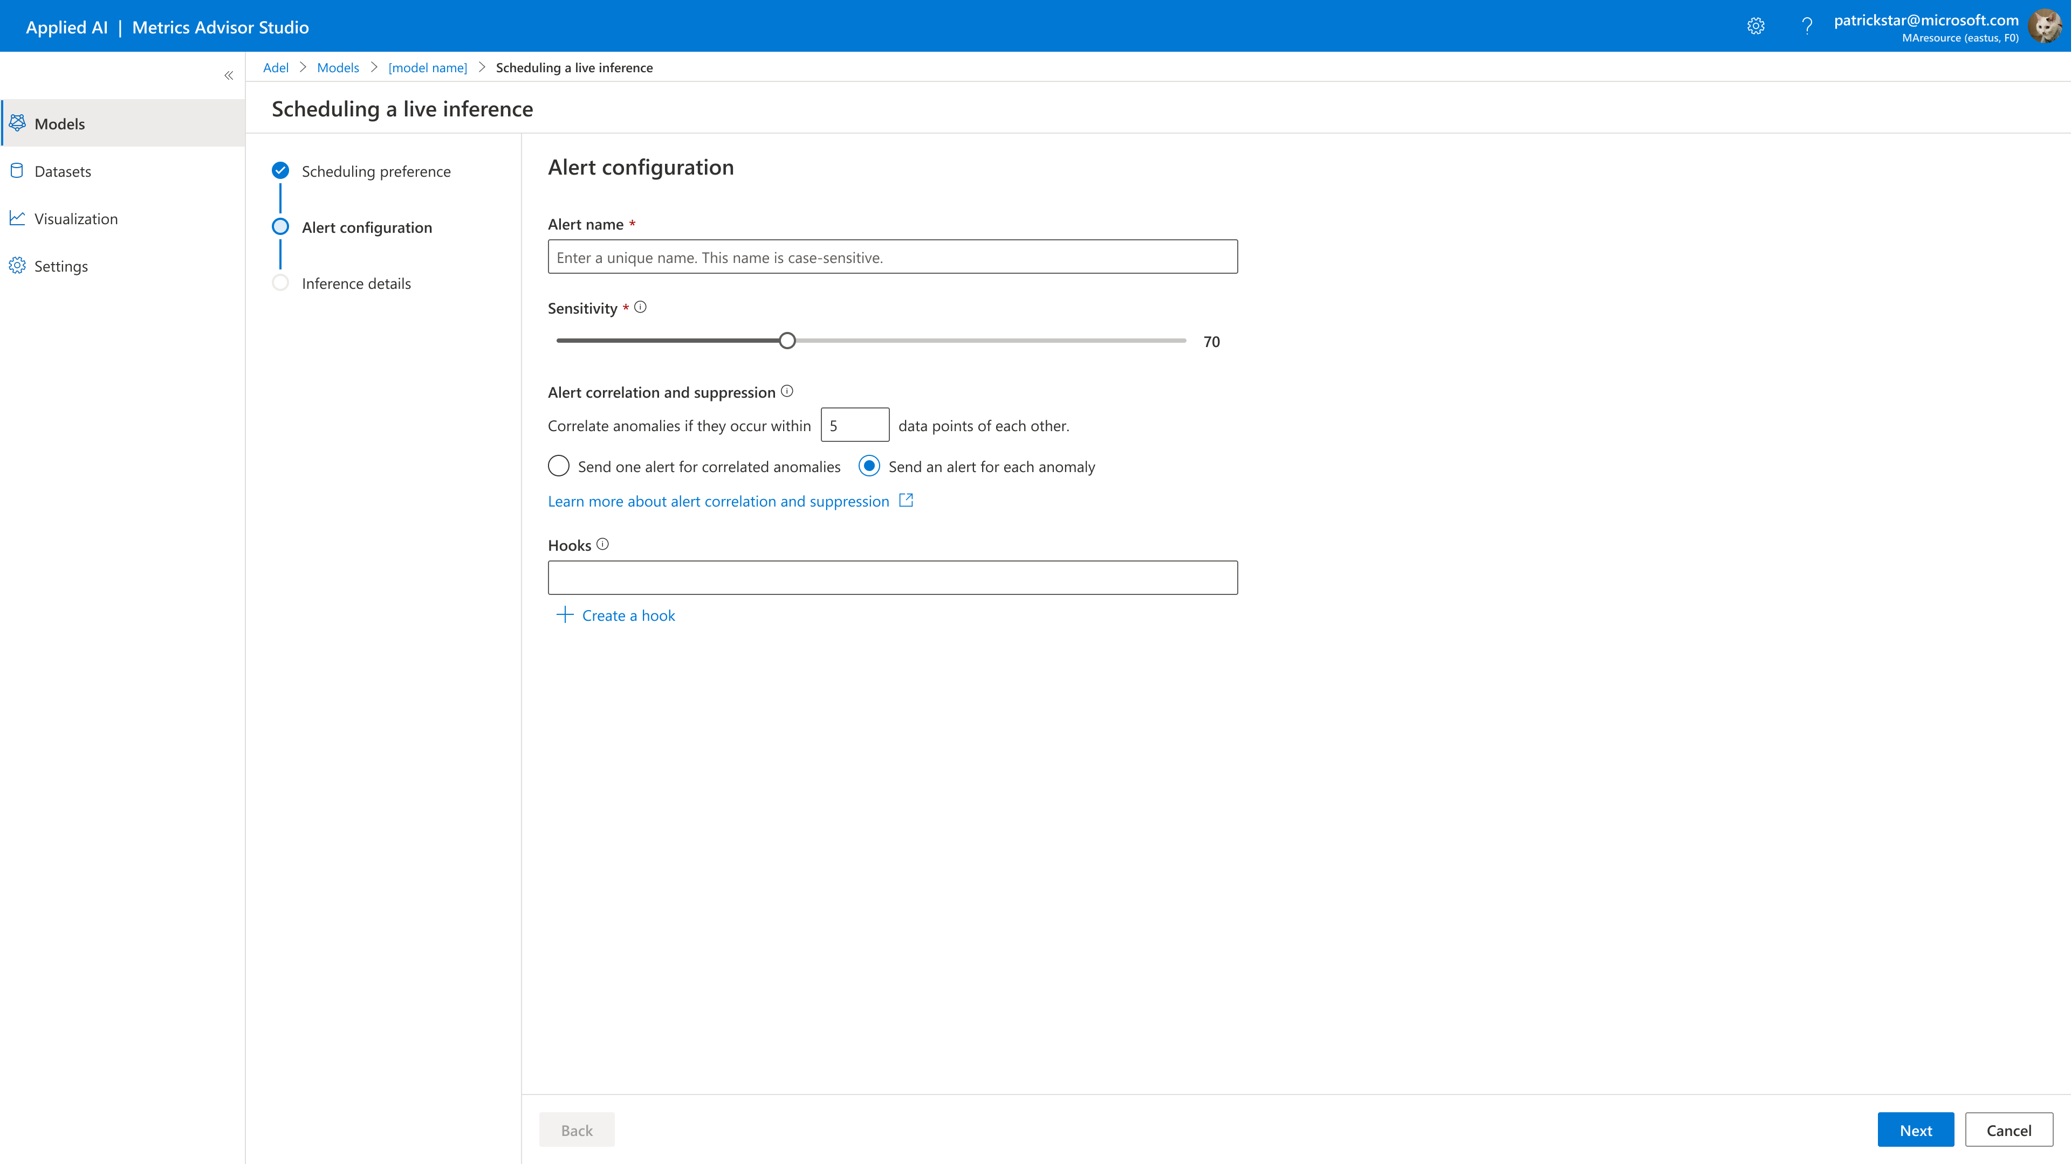Image resolution: width=2071 pixels, height=1164 pixels.
Task: Click the Next button
Action: (1915, 1130)
